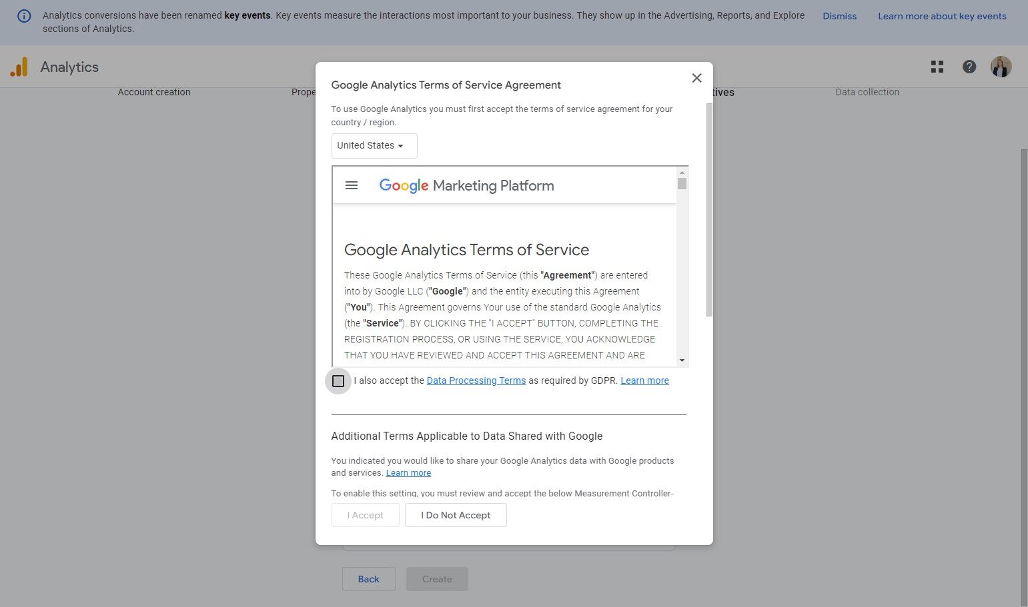Open Learn more link beside GDPR
Image resolution: width=1028 pixels, height=607 pixels.
point(644,380)
